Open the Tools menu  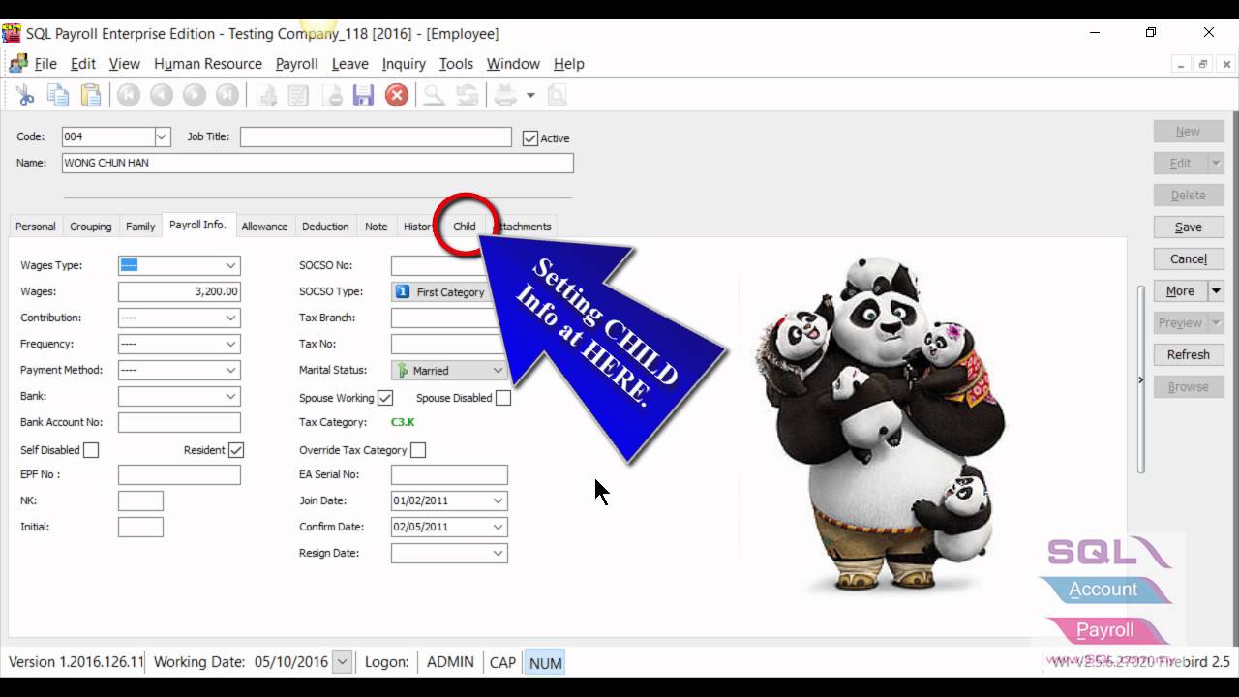[456, 64]
